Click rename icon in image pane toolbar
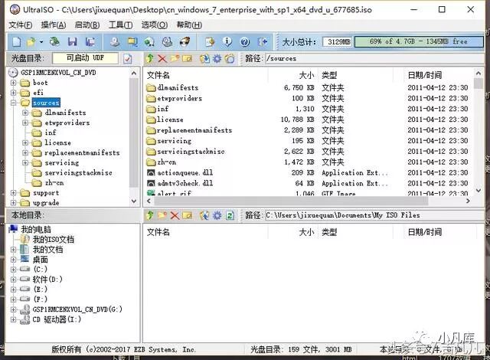 click(x=187, y=58)
